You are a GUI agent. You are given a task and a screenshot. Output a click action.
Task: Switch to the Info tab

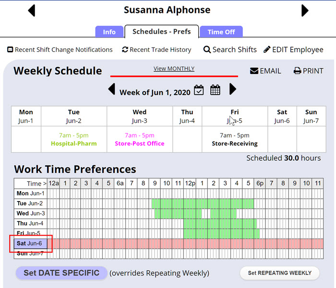coord(109,32)
